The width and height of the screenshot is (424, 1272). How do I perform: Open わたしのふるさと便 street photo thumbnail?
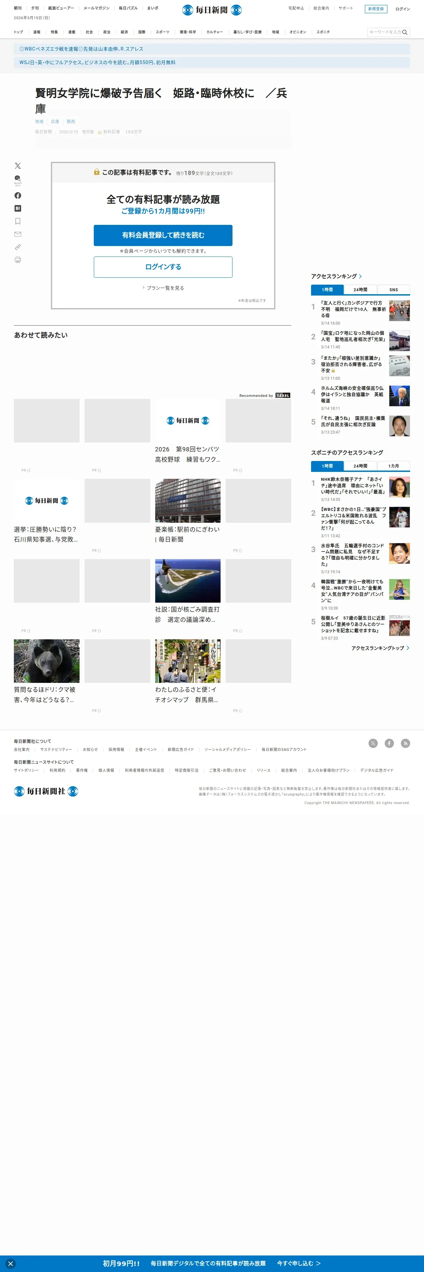click(188, 661)
